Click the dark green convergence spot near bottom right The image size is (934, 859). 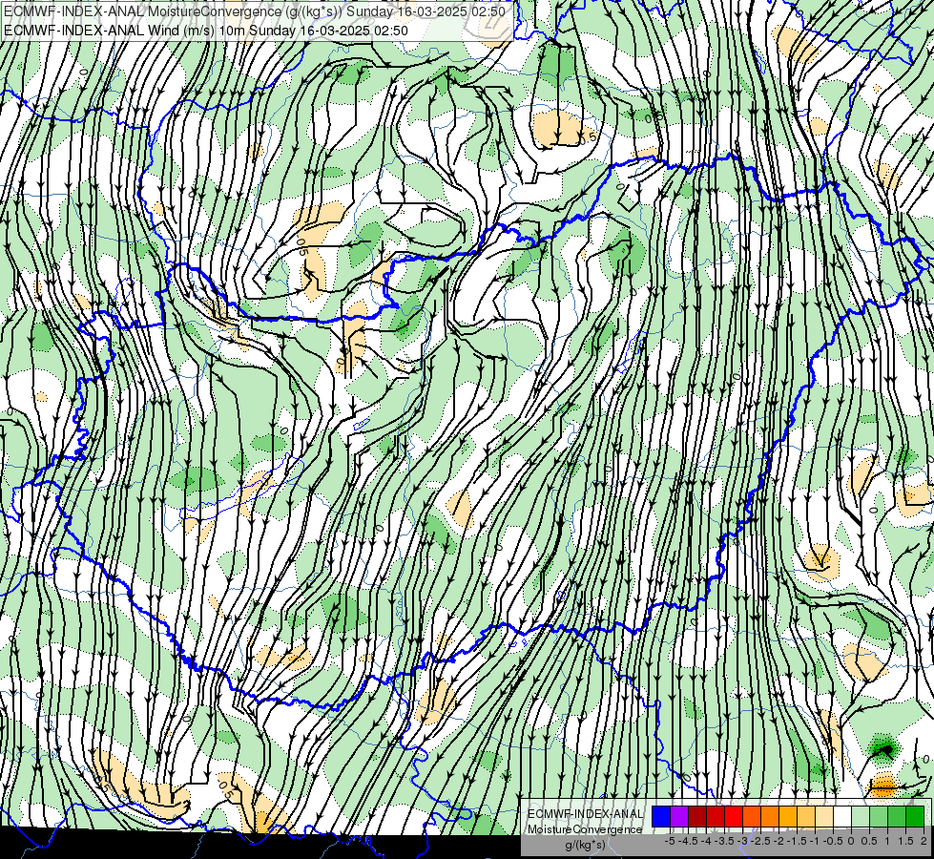pos(882,749)
